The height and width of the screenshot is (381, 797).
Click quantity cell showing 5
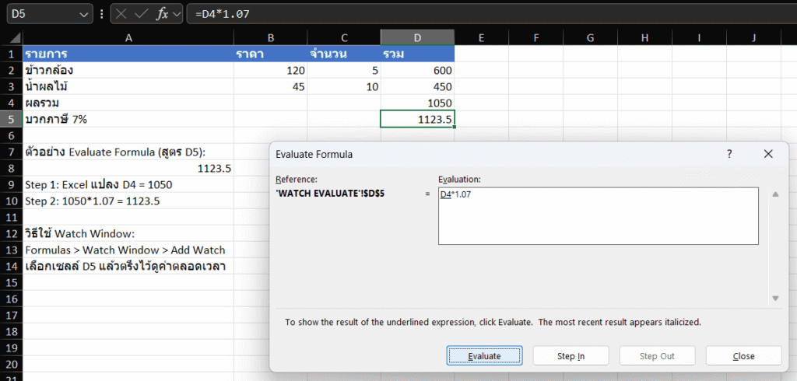(x=344, y=70)
